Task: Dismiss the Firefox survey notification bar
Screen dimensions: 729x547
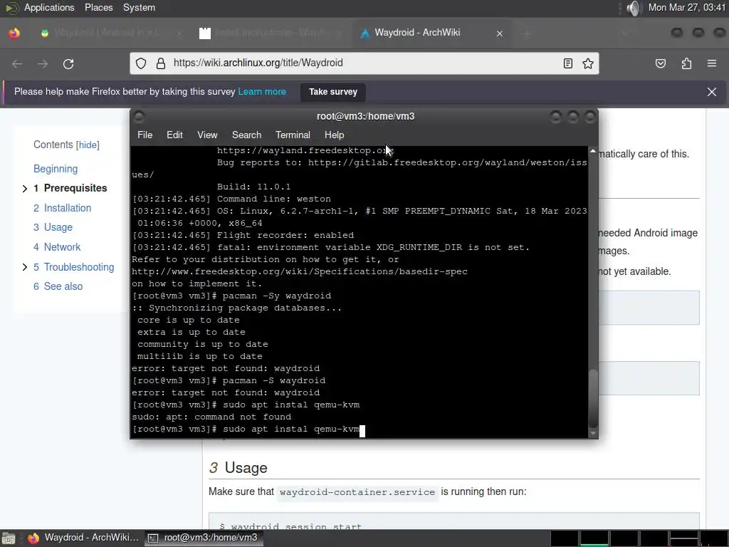Action: [712, 92]
